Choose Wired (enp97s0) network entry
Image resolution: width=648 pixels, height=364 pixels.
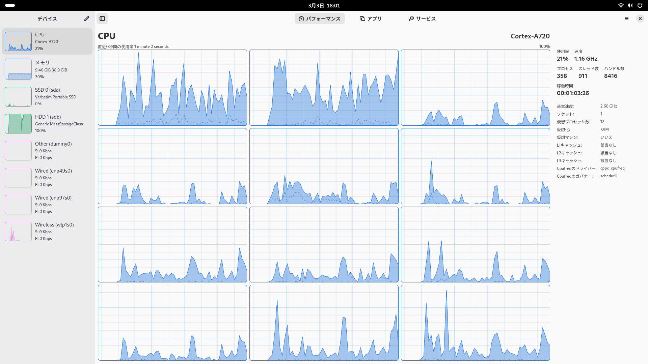(x=47, y=204)
